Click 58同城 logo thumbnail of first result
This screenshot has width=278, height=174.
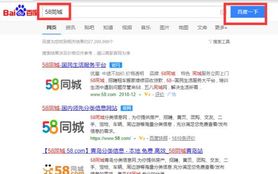tap(63, 84)
